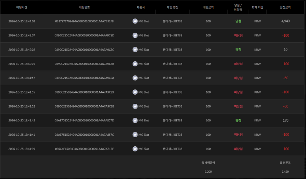Select bet number ending in 1A4A7A9CEB
This screenshot has width=306, height=179.
(x=84, y=64)
